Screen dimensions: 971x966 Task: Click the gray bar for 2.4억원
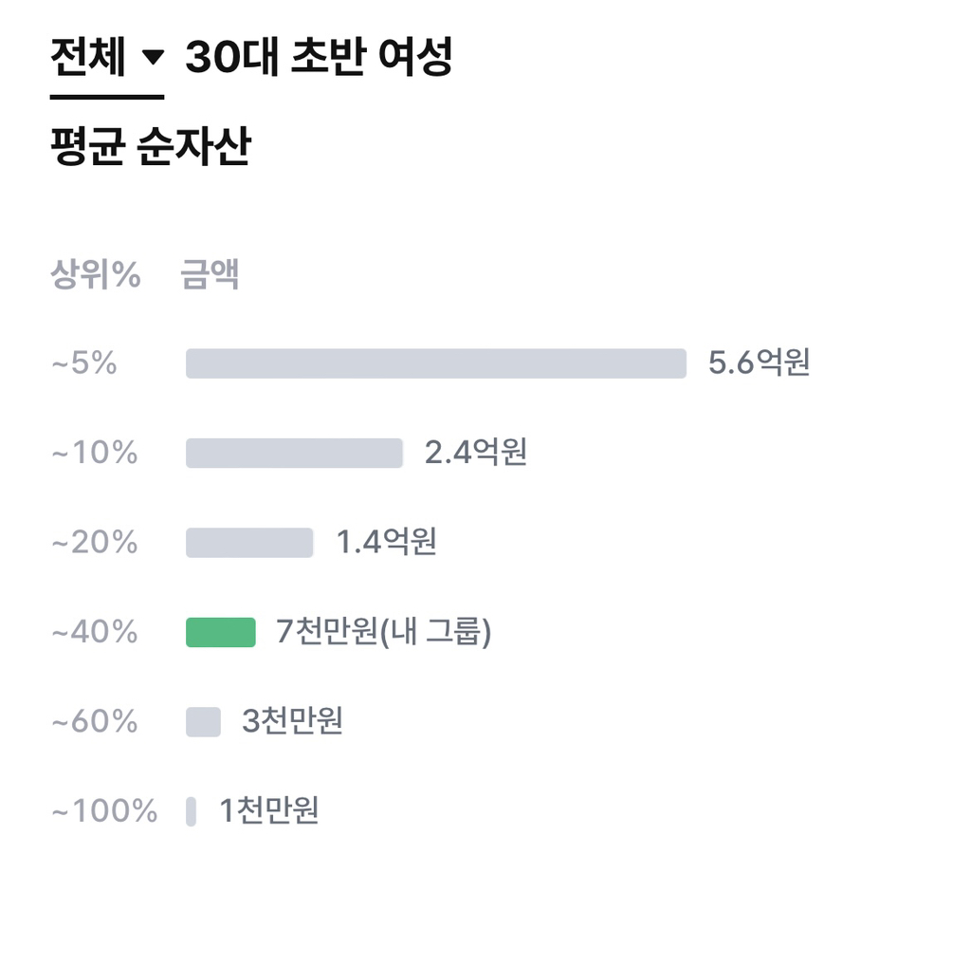(294, 453)
